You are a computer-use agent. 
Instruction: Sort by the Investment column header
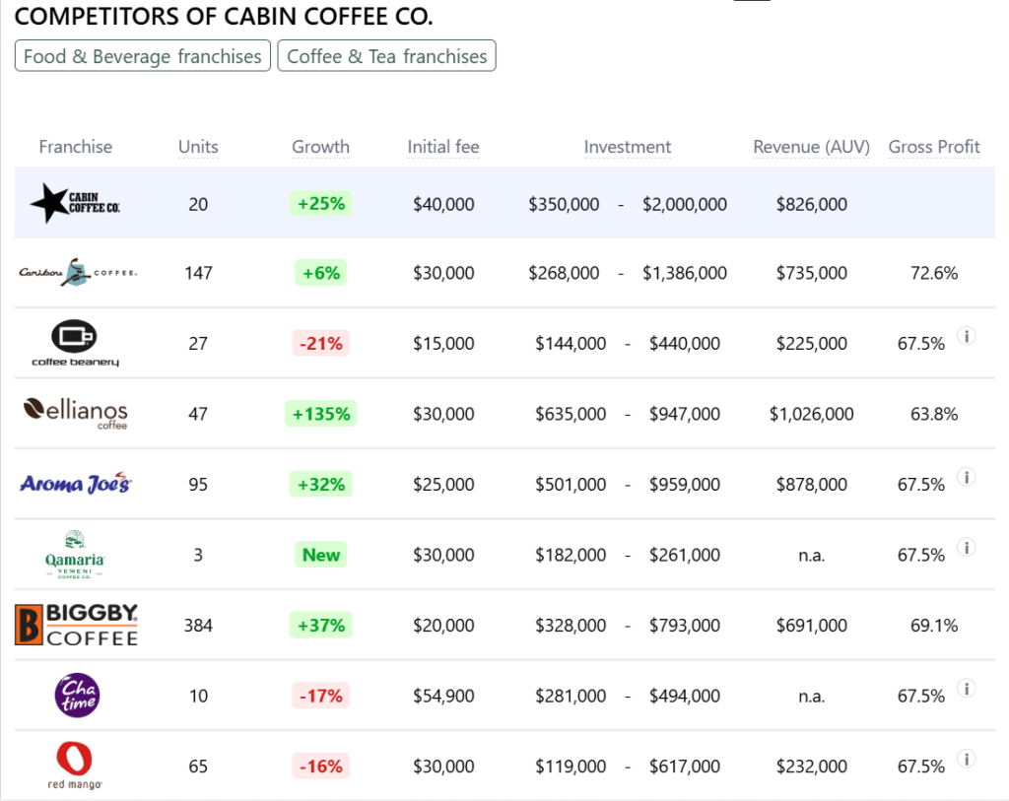point(628,147)
